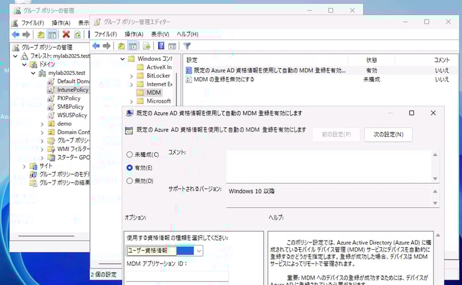This screenshot has height=285, width=462.
Task: Click the BitLocker folder icon
Action: click(x=140, y=76)
